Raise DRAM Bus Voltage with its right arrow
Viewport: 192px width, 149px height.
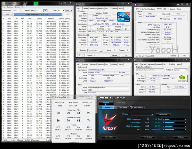pyautogui.click(x=186, y=126)
